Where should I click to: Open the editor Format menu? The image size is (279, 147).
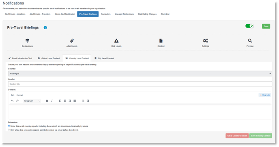20,95
